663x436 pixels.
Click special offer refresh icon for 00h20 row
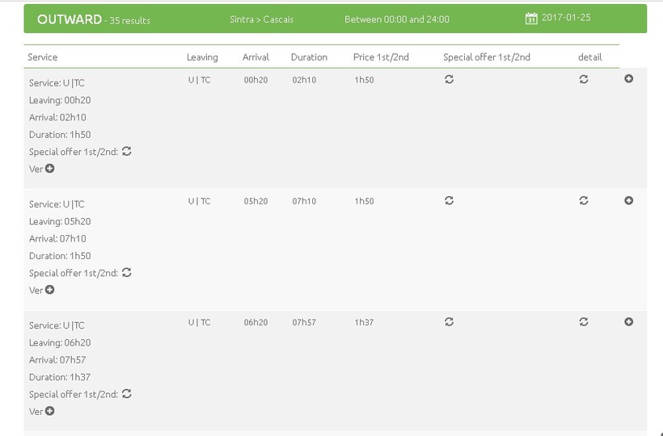click(449, 79)
